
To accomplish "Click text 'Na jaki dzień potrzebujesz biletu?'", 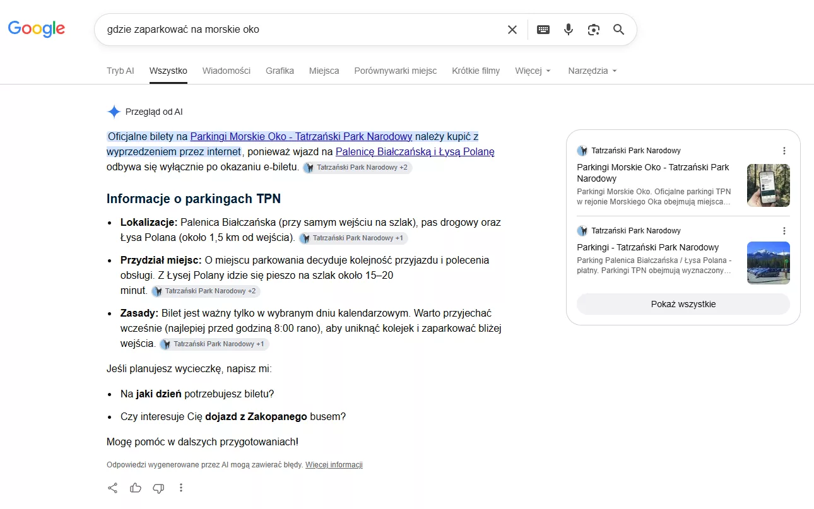I will tap(198, 394).
